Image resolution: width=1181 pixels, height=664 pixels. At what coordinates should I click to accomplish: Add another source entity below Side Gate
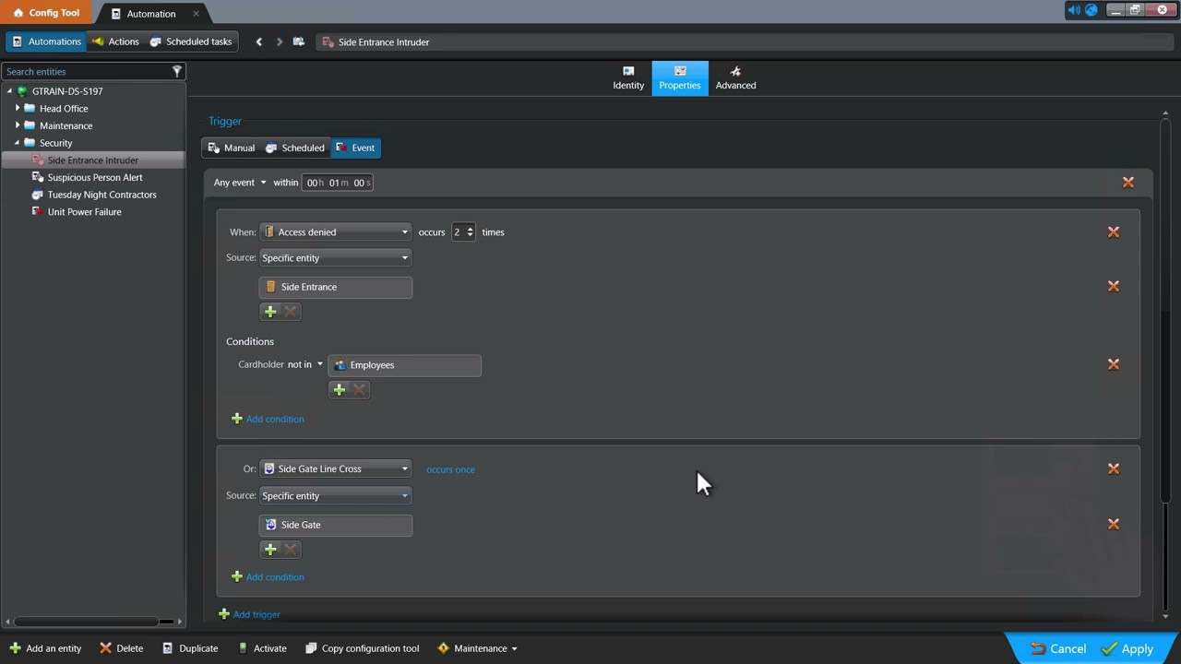pyautogui.click(x=270, y=550)
